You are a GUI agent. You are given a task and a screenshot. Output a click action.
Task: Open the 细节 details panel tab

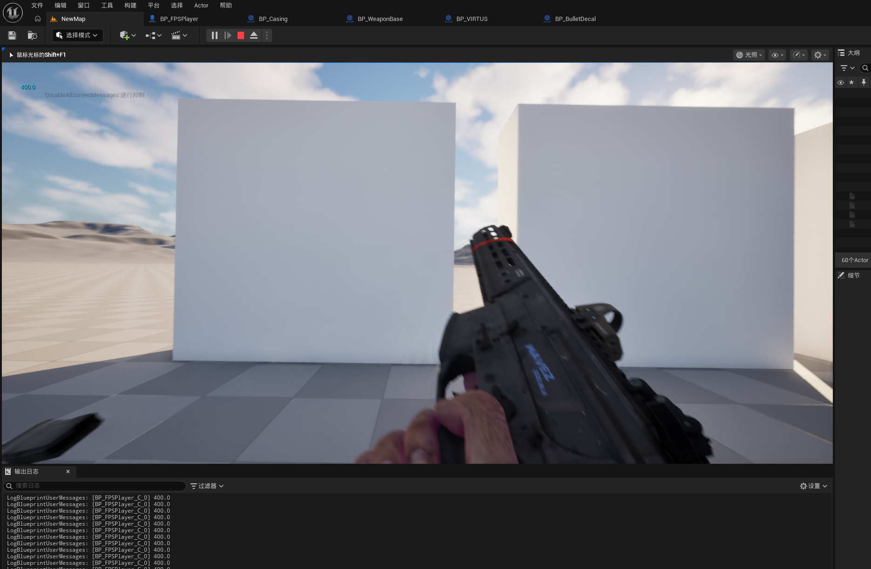point(849,276)
